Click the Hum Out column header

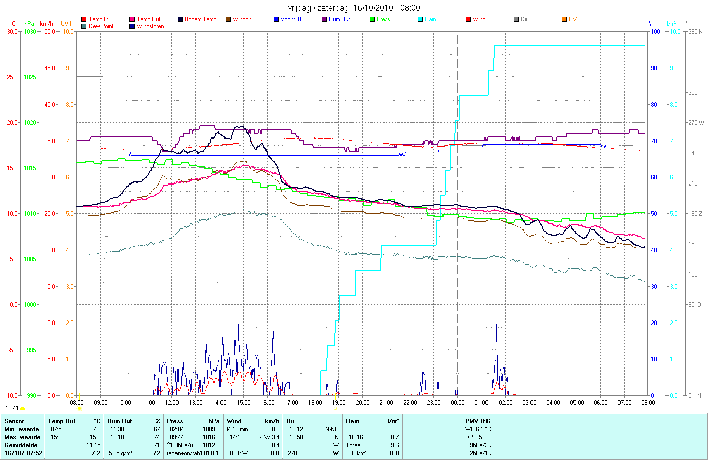(120, 421)
